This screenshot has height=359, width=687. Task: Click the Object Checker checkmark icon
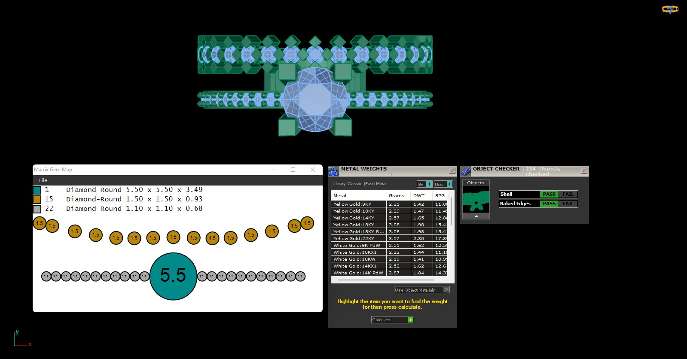(x=465, y=171)
